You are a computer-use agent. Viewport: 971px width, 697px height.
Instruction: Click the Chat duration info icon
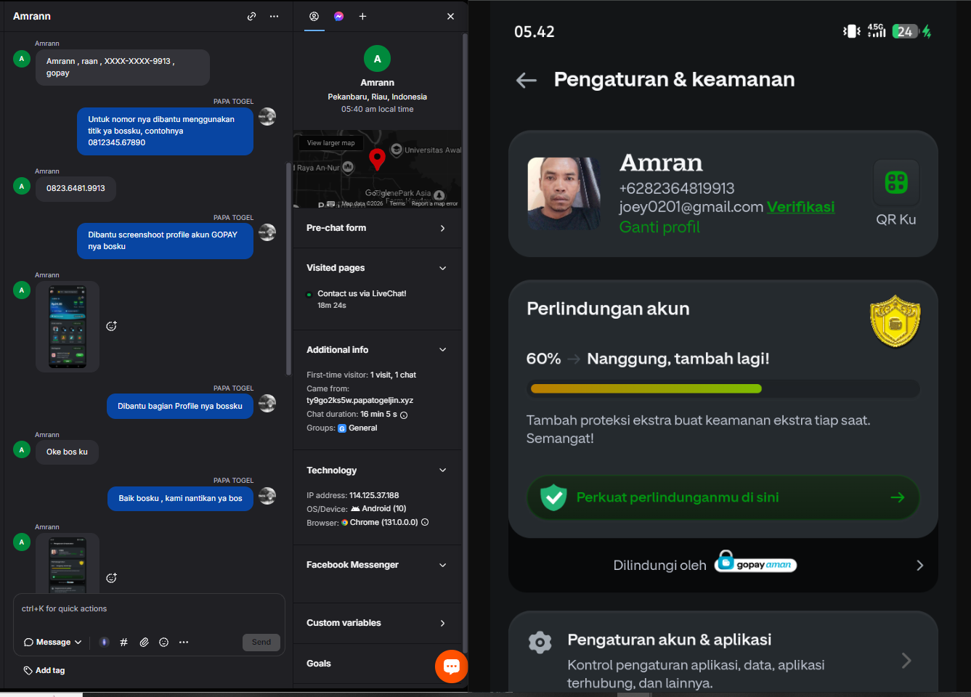tap(404, 415)
